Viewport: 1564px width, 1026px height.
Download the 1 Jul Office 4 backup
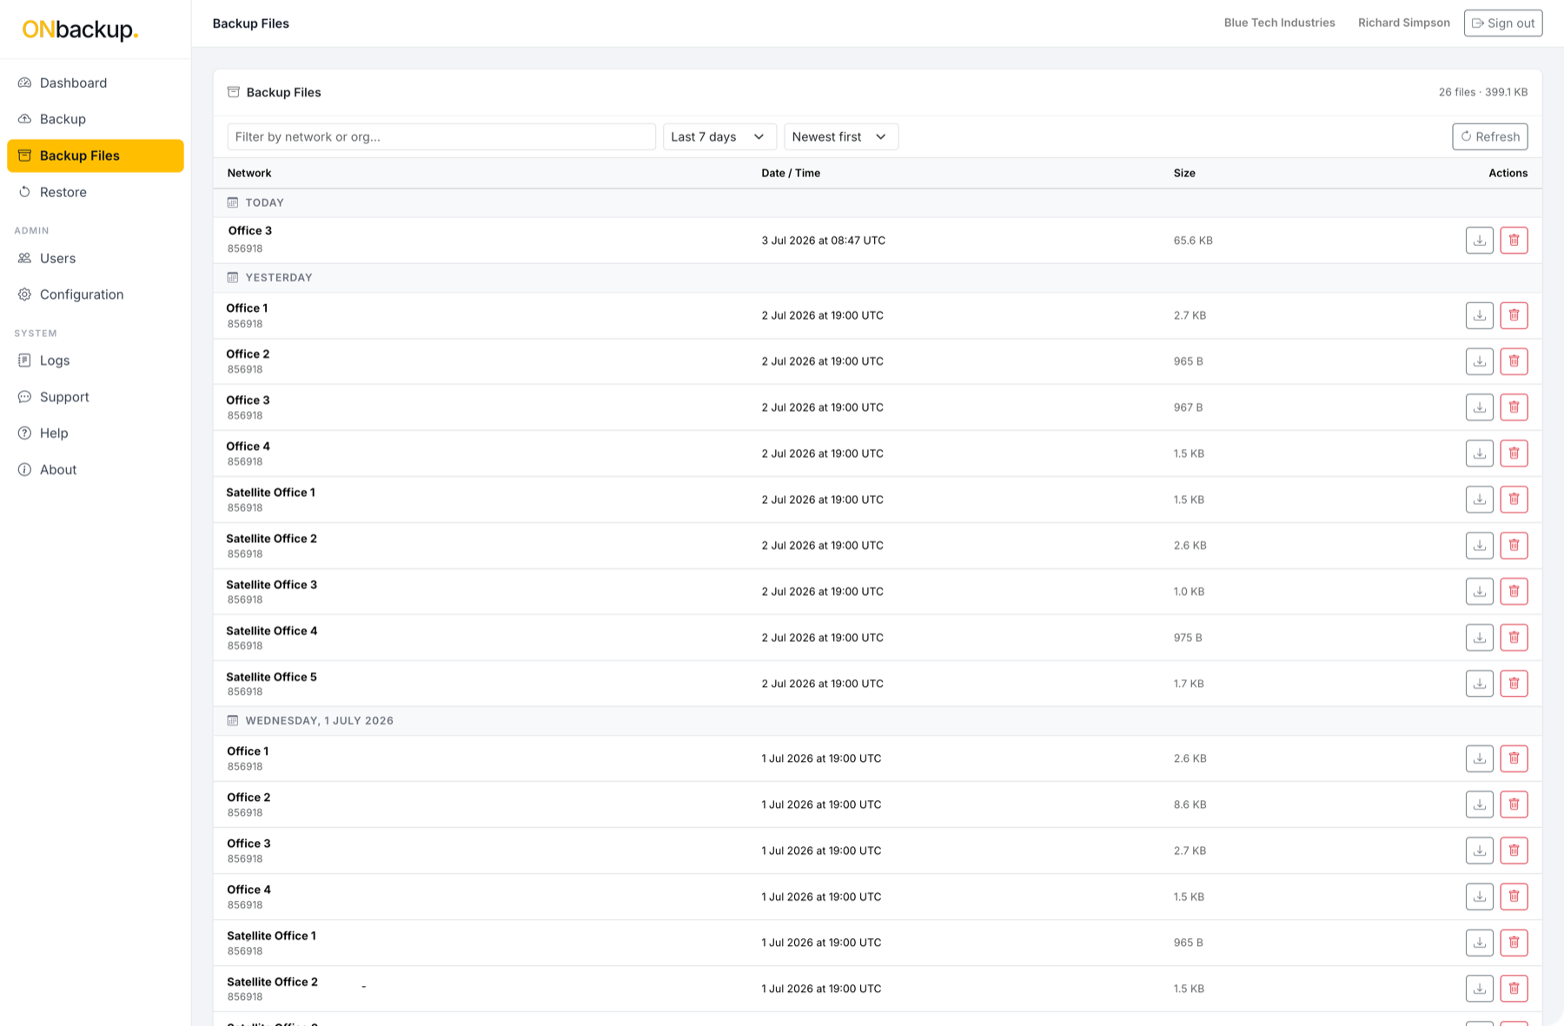point(1479,897)
